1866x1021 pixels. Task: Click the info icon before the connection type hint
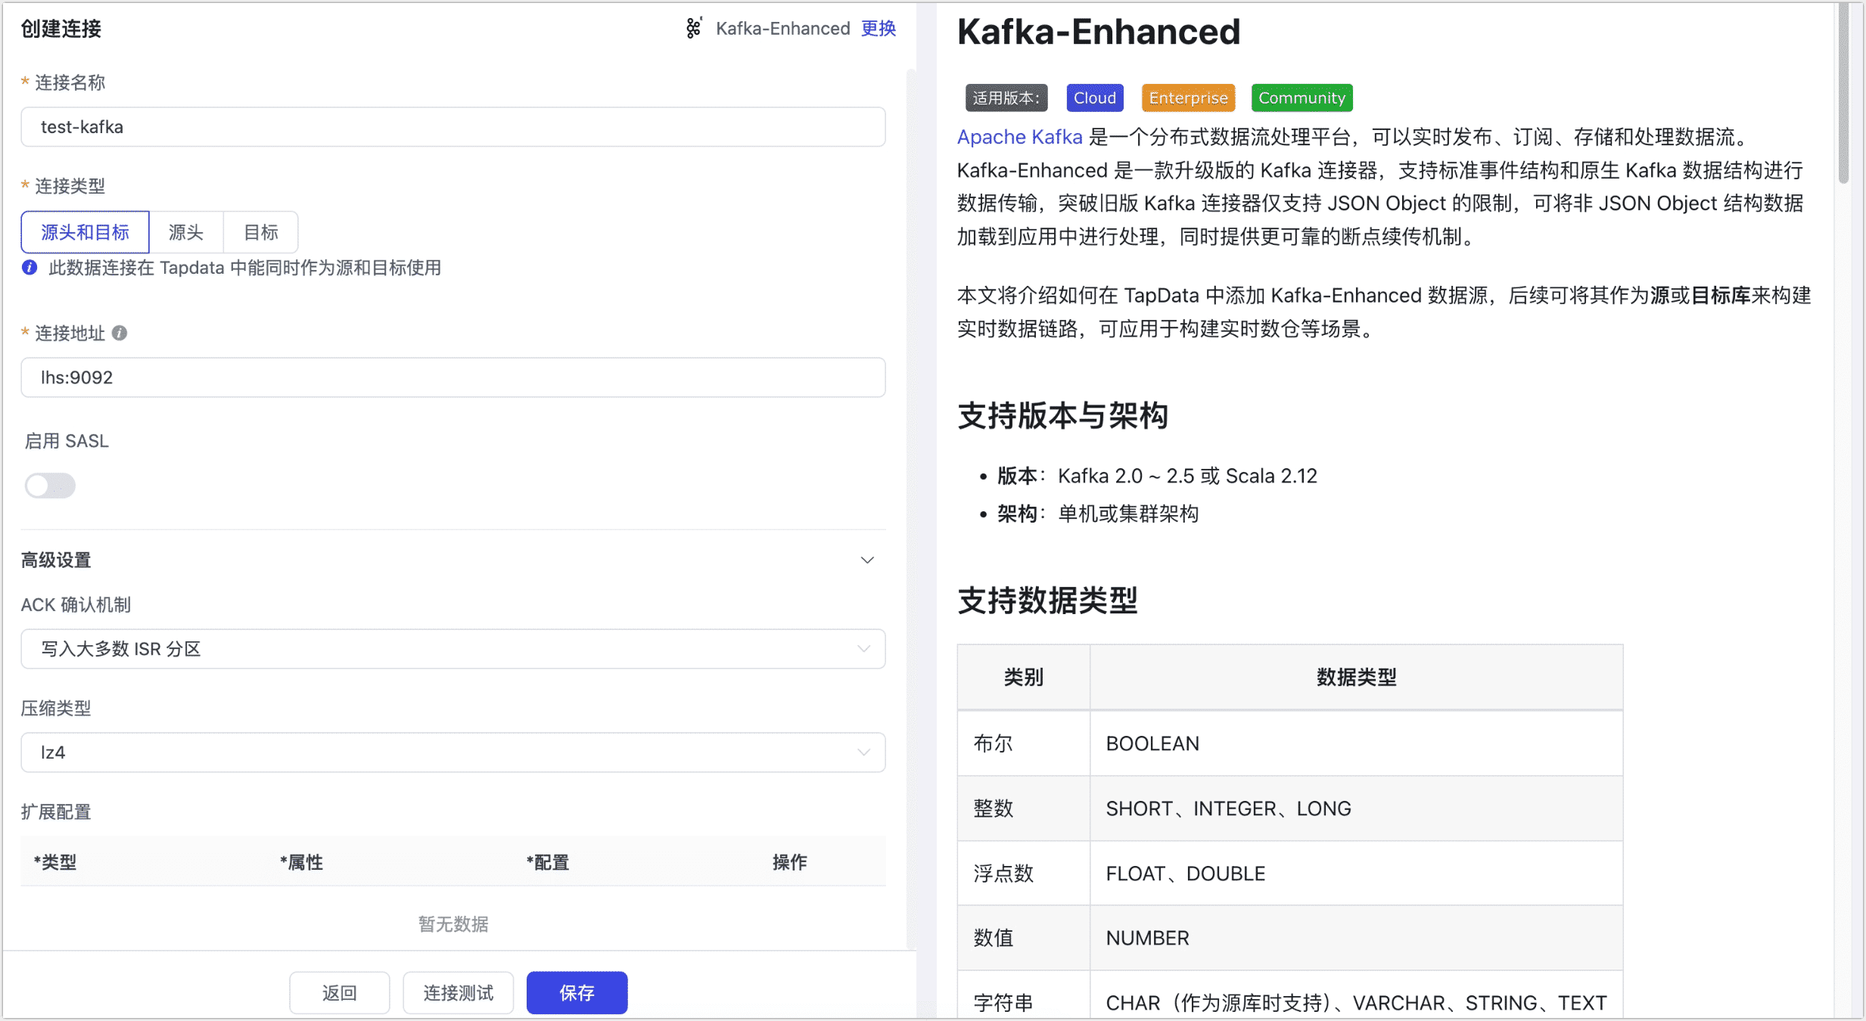tap(29, 268)
